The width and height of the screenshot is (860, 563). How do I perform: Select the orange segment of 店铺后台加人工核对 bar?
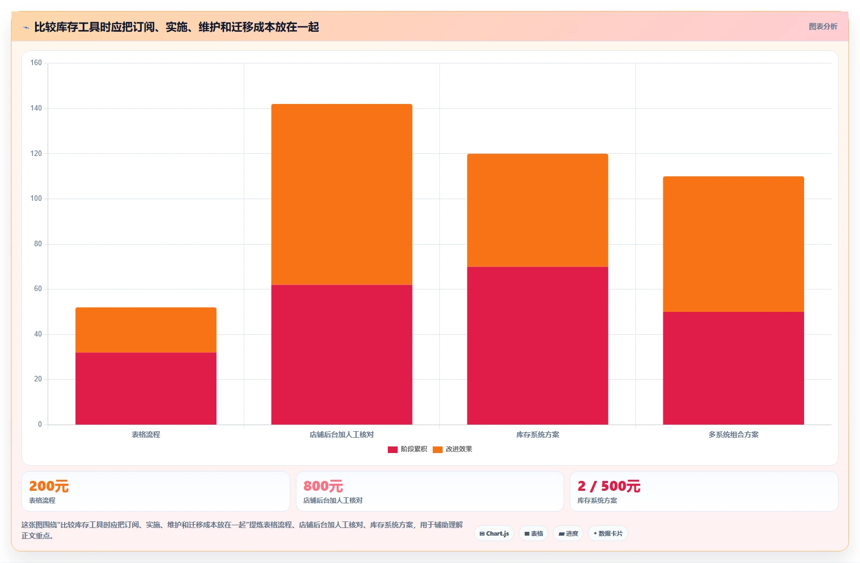(x=342, y=194)
